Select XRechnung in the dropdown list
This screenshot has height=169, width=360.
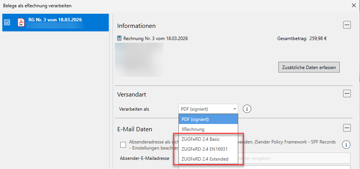coord(208,129)
